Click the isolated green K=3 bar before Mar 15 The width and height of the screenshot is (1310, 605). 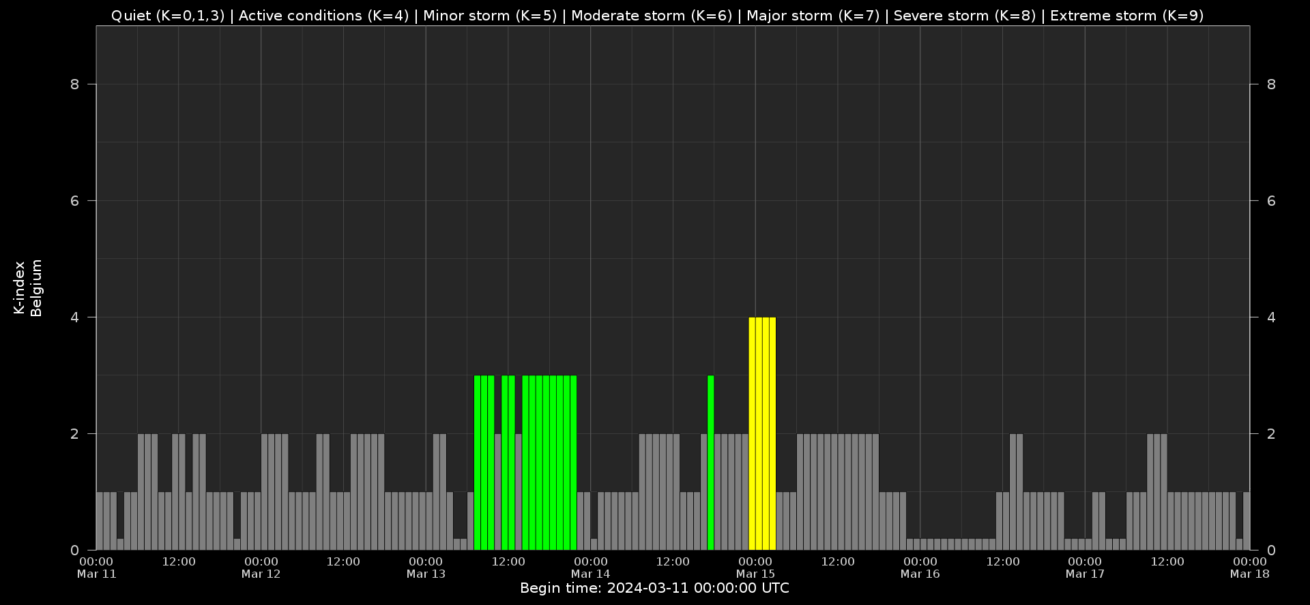[x=711, y=463]
